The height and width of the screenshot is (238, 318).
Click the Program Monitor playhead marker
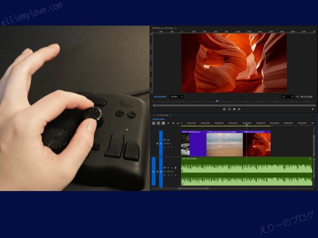pyautogui.click(x=217, y=101)
